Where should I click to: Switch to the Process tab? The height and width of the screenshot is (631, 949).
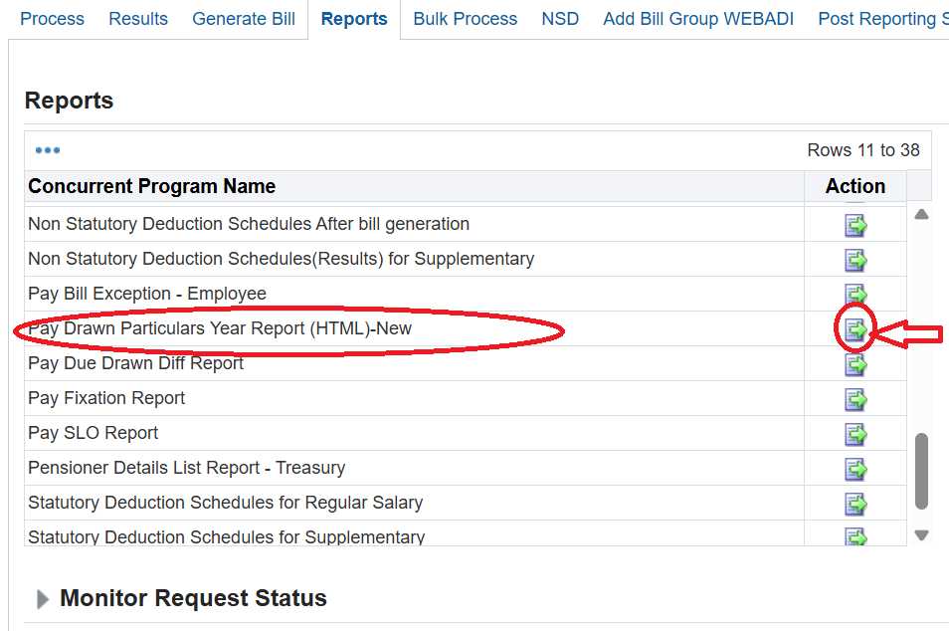pos(52,19)
